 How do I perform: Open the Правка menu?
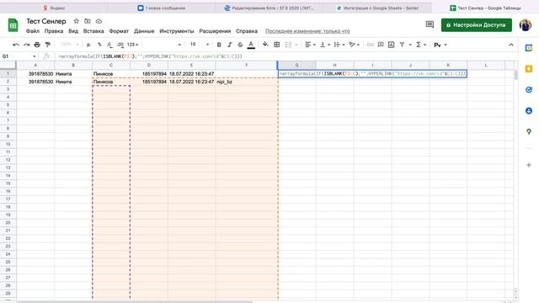54,31
